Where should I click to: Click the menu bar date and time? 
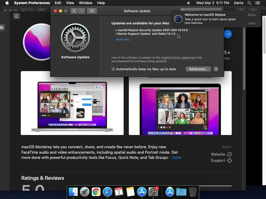coord(212,3)
